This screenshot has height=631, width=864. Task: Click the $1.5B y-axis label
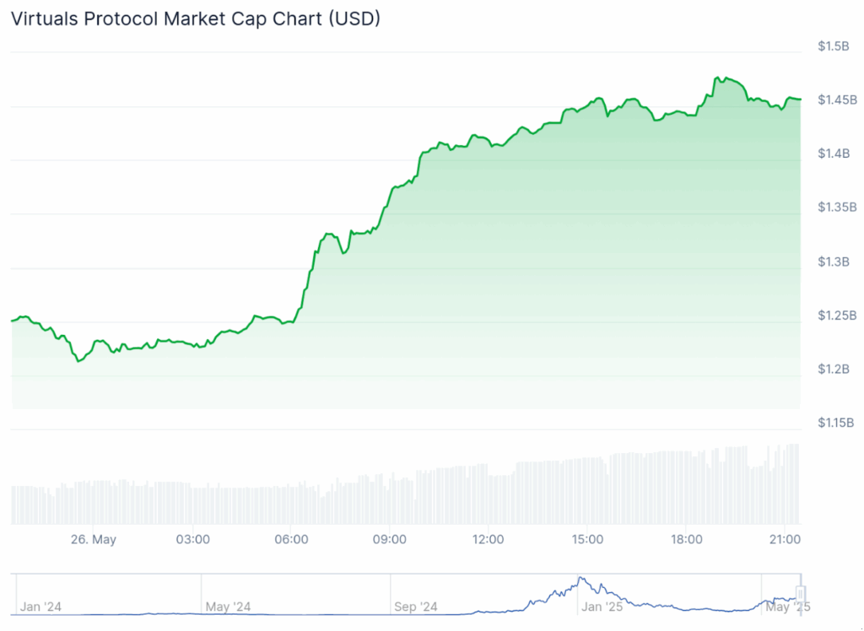coord(833,46)
